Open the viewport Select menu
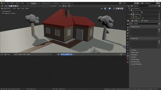Image resolution: width=161 pixels, height=90 pixels. (18, 8)
